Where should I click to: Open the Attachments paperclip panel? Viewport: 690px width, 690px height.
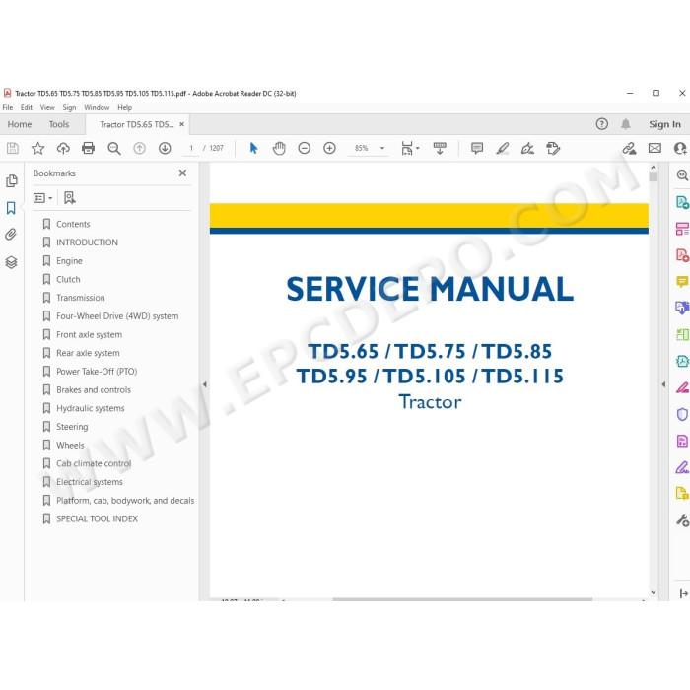11,235
